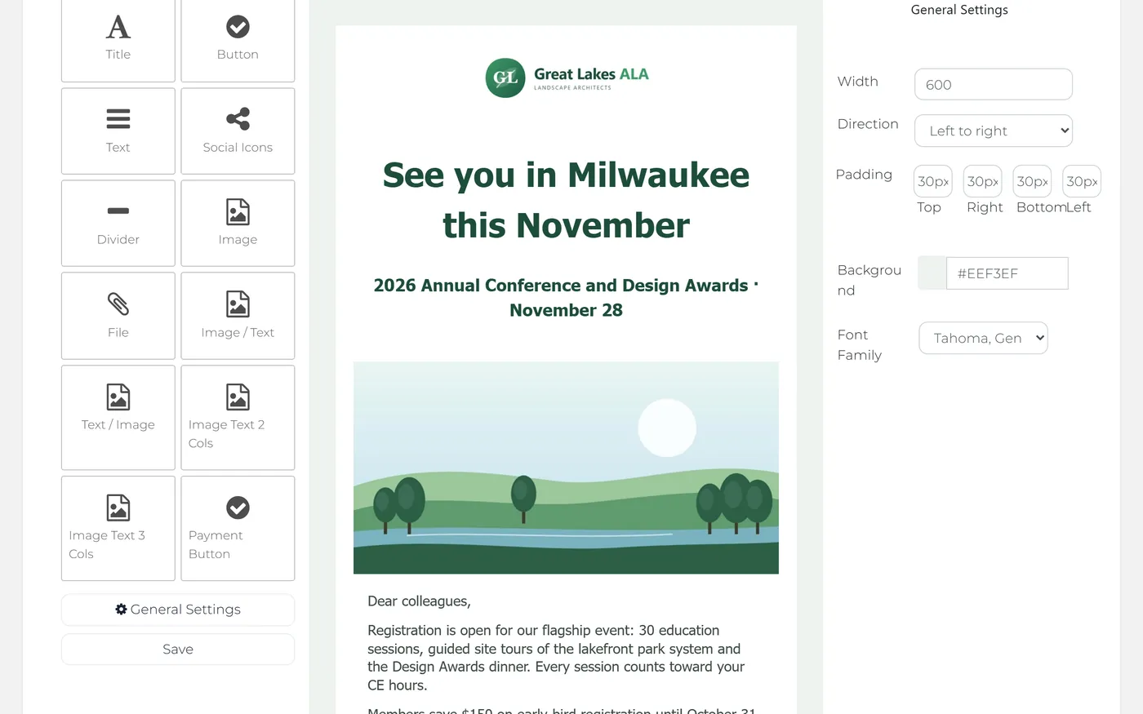The image size is (1143, 714).
Task: Open General Settings with gear icon
Action: (178, 610)
